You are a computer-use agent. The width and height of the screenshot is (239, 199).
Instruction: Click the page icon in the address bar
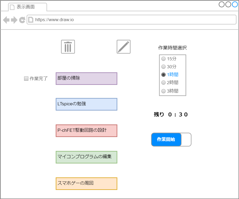tap(31, 20)
